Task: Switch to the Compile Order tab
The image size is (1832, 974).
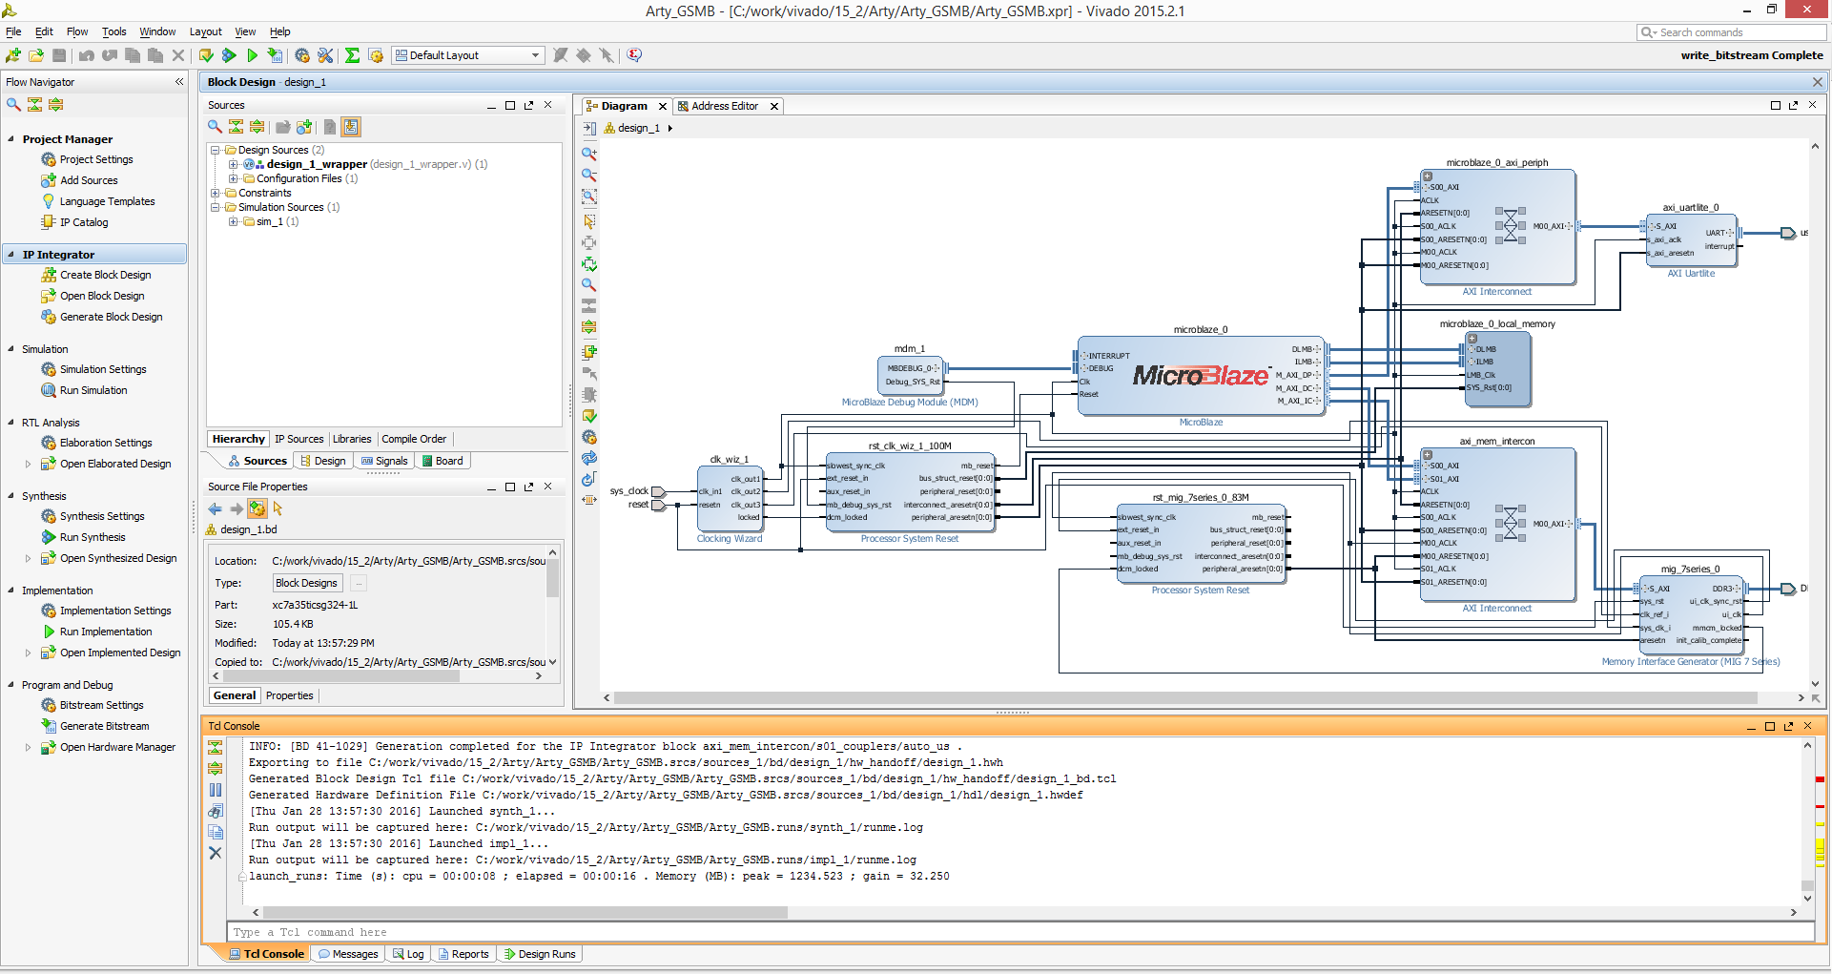Action: click(x=414, y=439)
